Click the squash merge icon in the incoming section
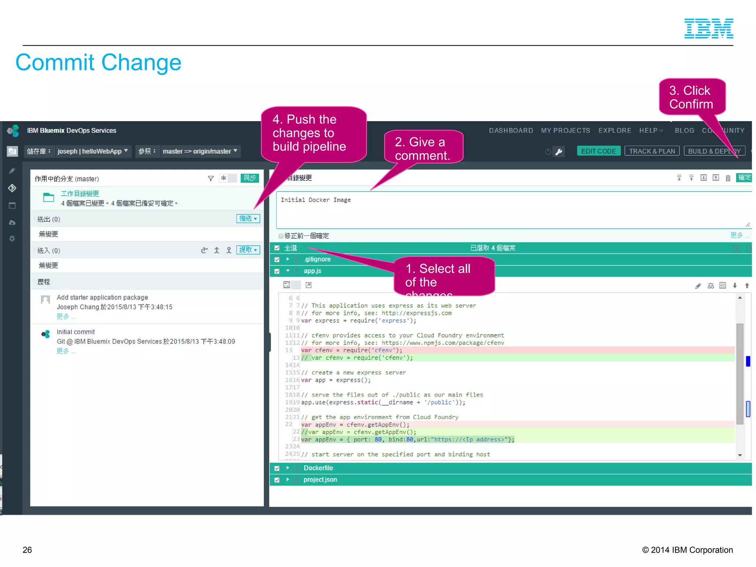 pyautogui.click(x=229, y=250)
